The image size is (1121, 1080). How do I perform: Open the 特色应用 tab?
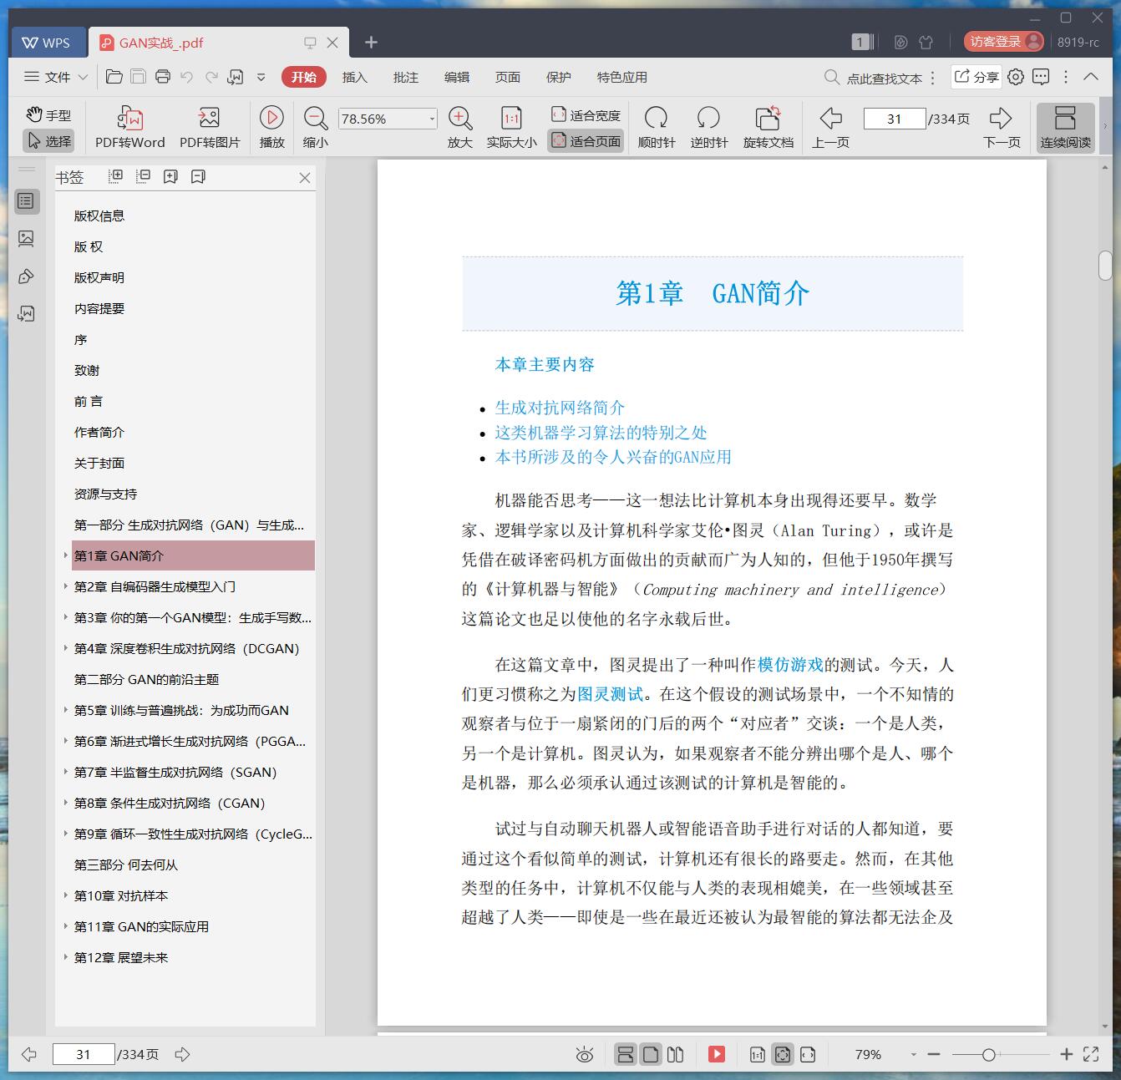pos(622,77)
